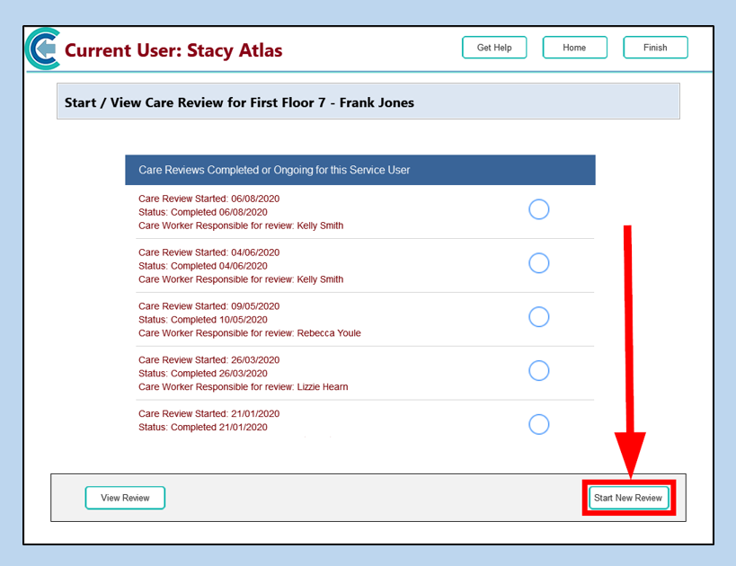Screen dimensions: 736x566
Task: Click 'Care Worker Responsible: Rebecca Youle' line
Action: (249, 333)
